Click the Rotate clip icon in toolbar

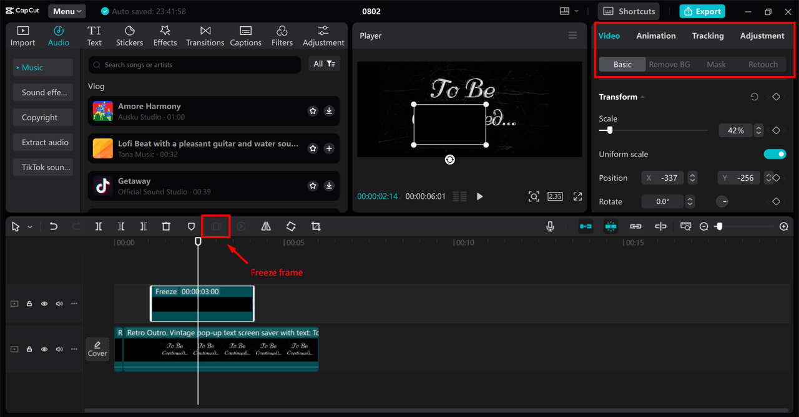(291, 226)
